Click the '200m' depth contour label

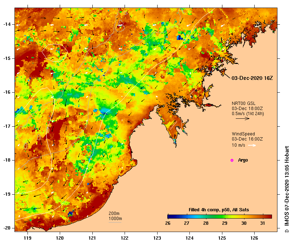(114, 213)
